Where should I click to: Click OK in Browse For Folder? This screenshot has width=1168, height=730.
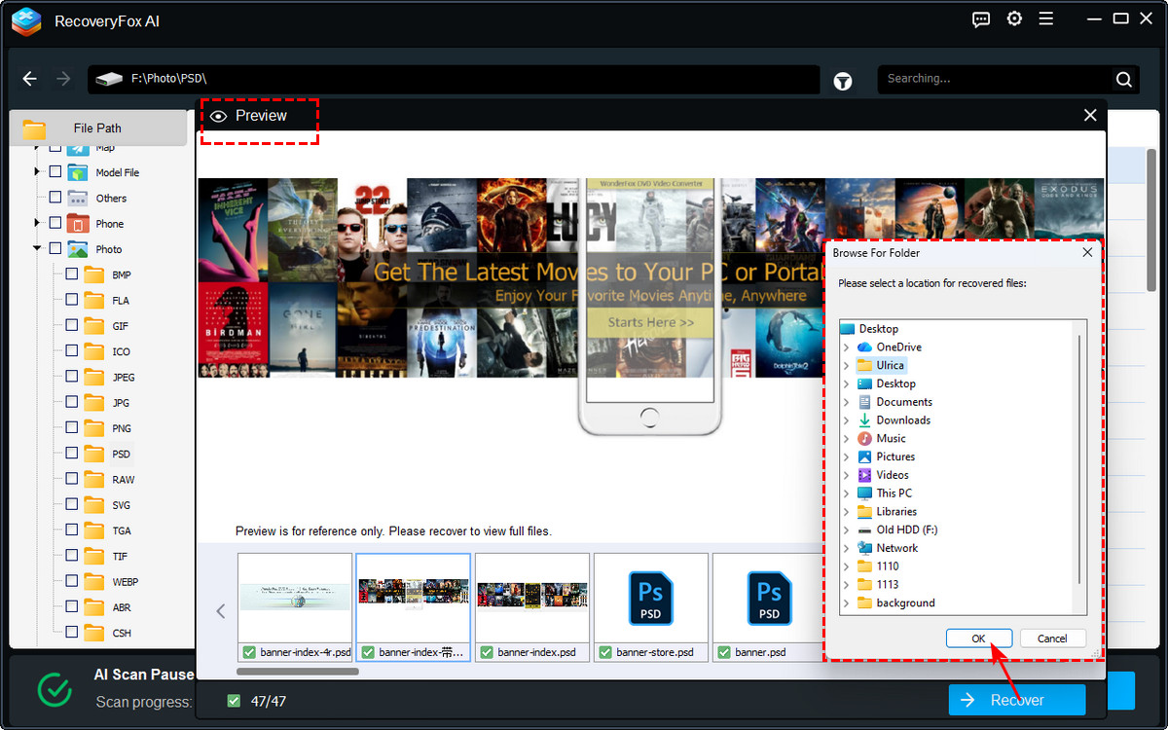click(x=978, y=639)
